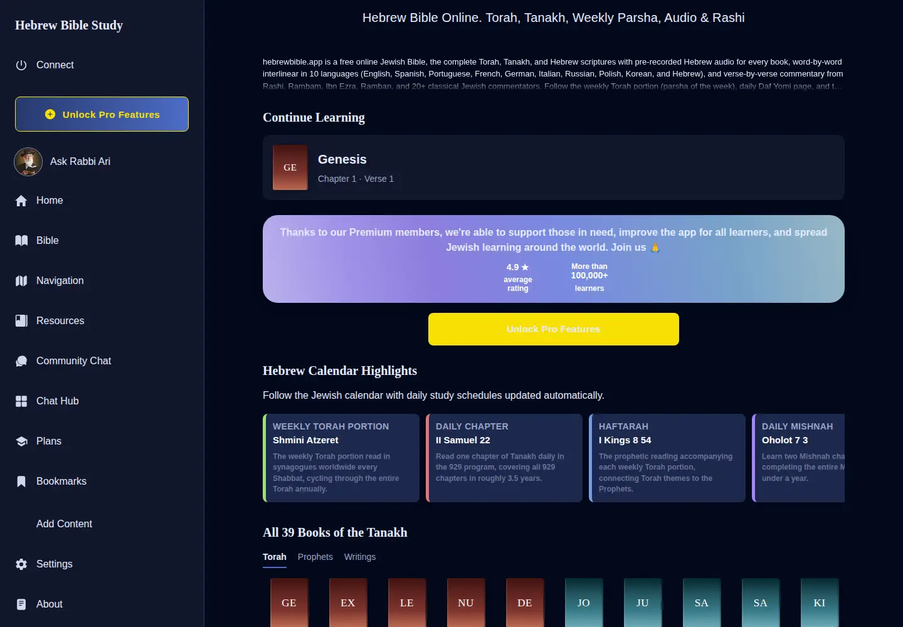Open the Deuteronomy DE book tile

[x=525, y=603]
